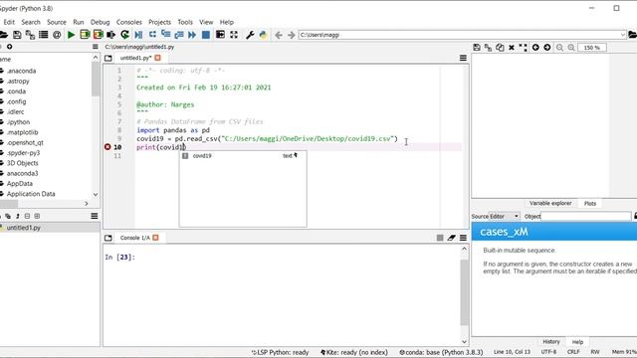Save plot icon in Plots pane toolbar
Image resolution: width=637 pixels, height=358 pixels.
tap(477, 48)
